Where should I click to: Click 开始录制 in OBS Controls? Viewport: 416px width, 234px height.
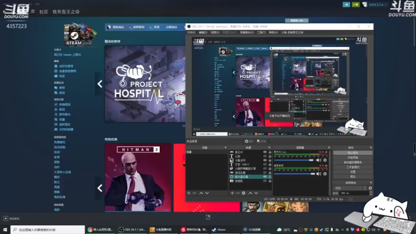[x=353, y=158]
